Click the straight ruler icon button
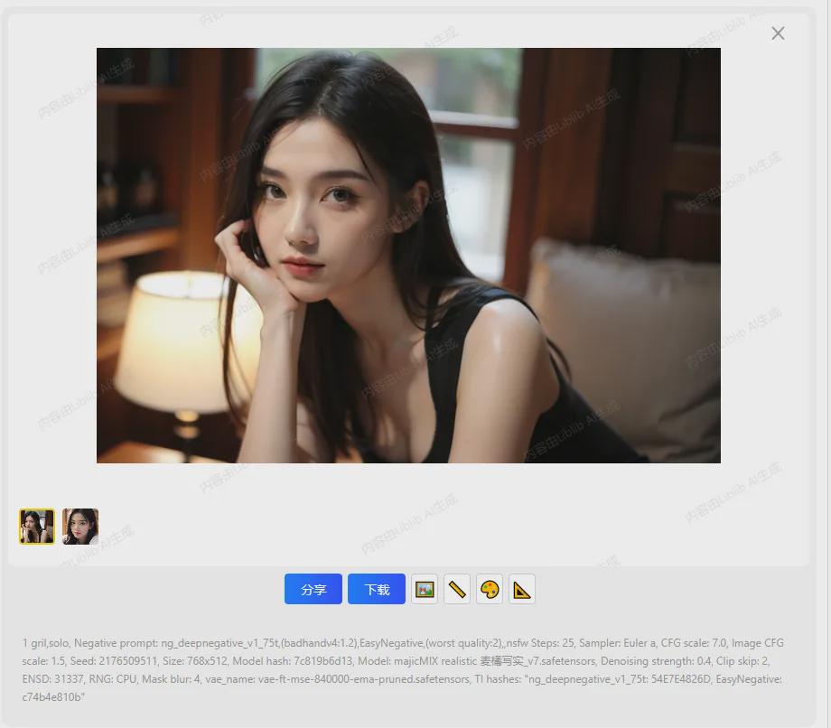Image resolution: width=831 pixels, height=728 pixels. pos(457,589)
